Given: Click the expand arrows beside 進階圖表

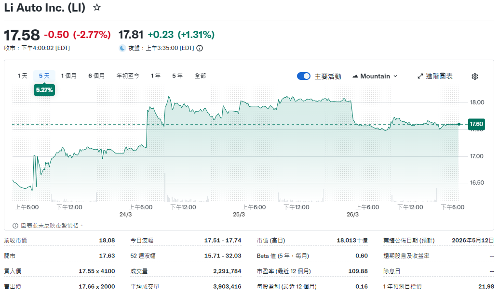Looking at the screenshot, I should (420, 76).
